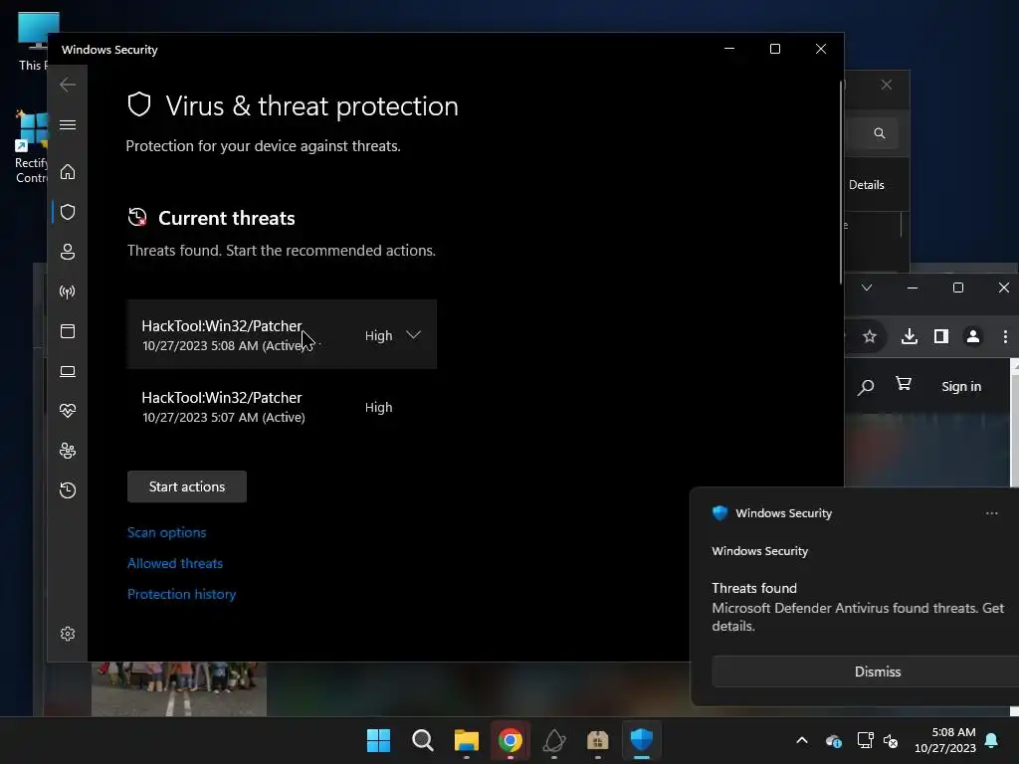This screenshot has height=764, width=1019.
Task: Click Sign in on the web page
Action: coord(961,386)
